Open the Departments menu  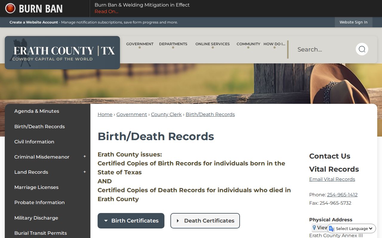point(173,44)
